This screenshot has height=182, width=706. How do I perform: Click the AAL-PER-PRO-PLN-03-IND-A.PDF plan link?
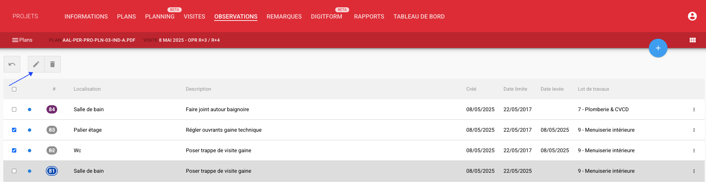[99, 40]
